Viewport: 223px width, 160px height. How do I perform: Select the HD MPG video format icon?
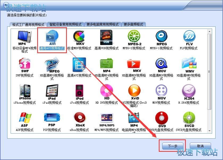click(x=52, y=65)
